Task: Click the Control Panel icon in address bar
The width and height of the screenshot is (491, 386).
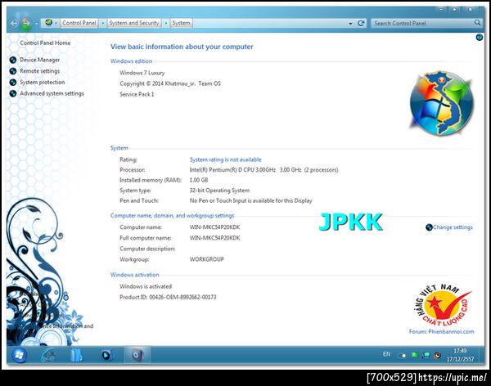Action: pyautogui.click(x=48, y=22)
